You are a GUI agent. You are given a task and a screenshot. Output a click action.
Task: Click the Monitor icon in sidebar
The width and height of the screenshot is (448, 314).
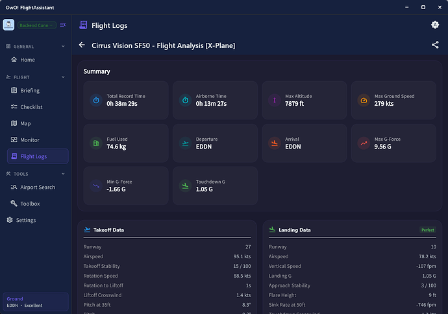tap(14, 139)
